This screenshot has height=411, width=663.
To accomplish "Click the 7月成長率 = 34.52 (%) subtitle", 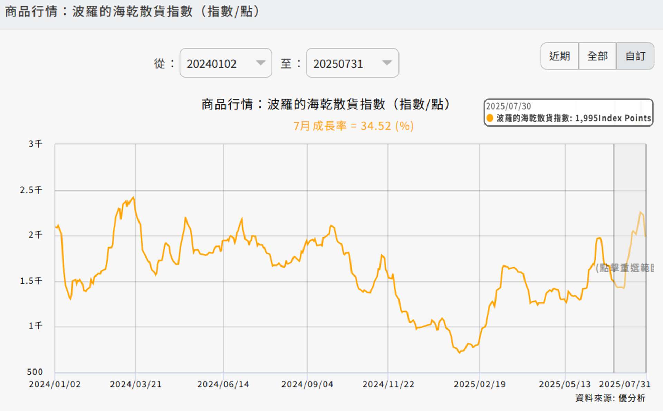I will click(x=353, y=126).
